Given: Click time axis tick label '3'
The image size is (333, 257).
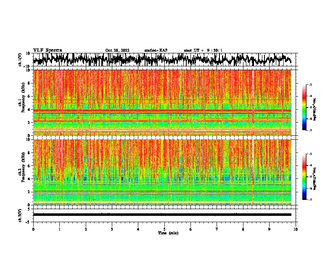Looking at the screenshot, I should point(112,229).
